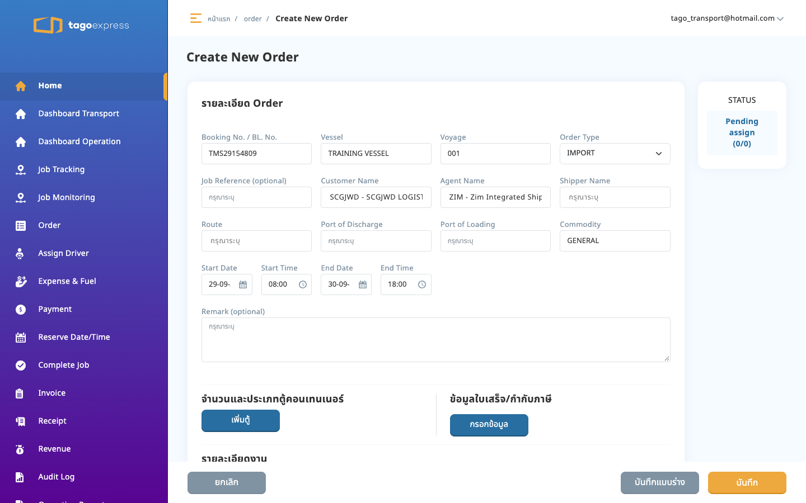
Task: Open the Customer Name SCGJWD selector
Action: coord(376,197)
